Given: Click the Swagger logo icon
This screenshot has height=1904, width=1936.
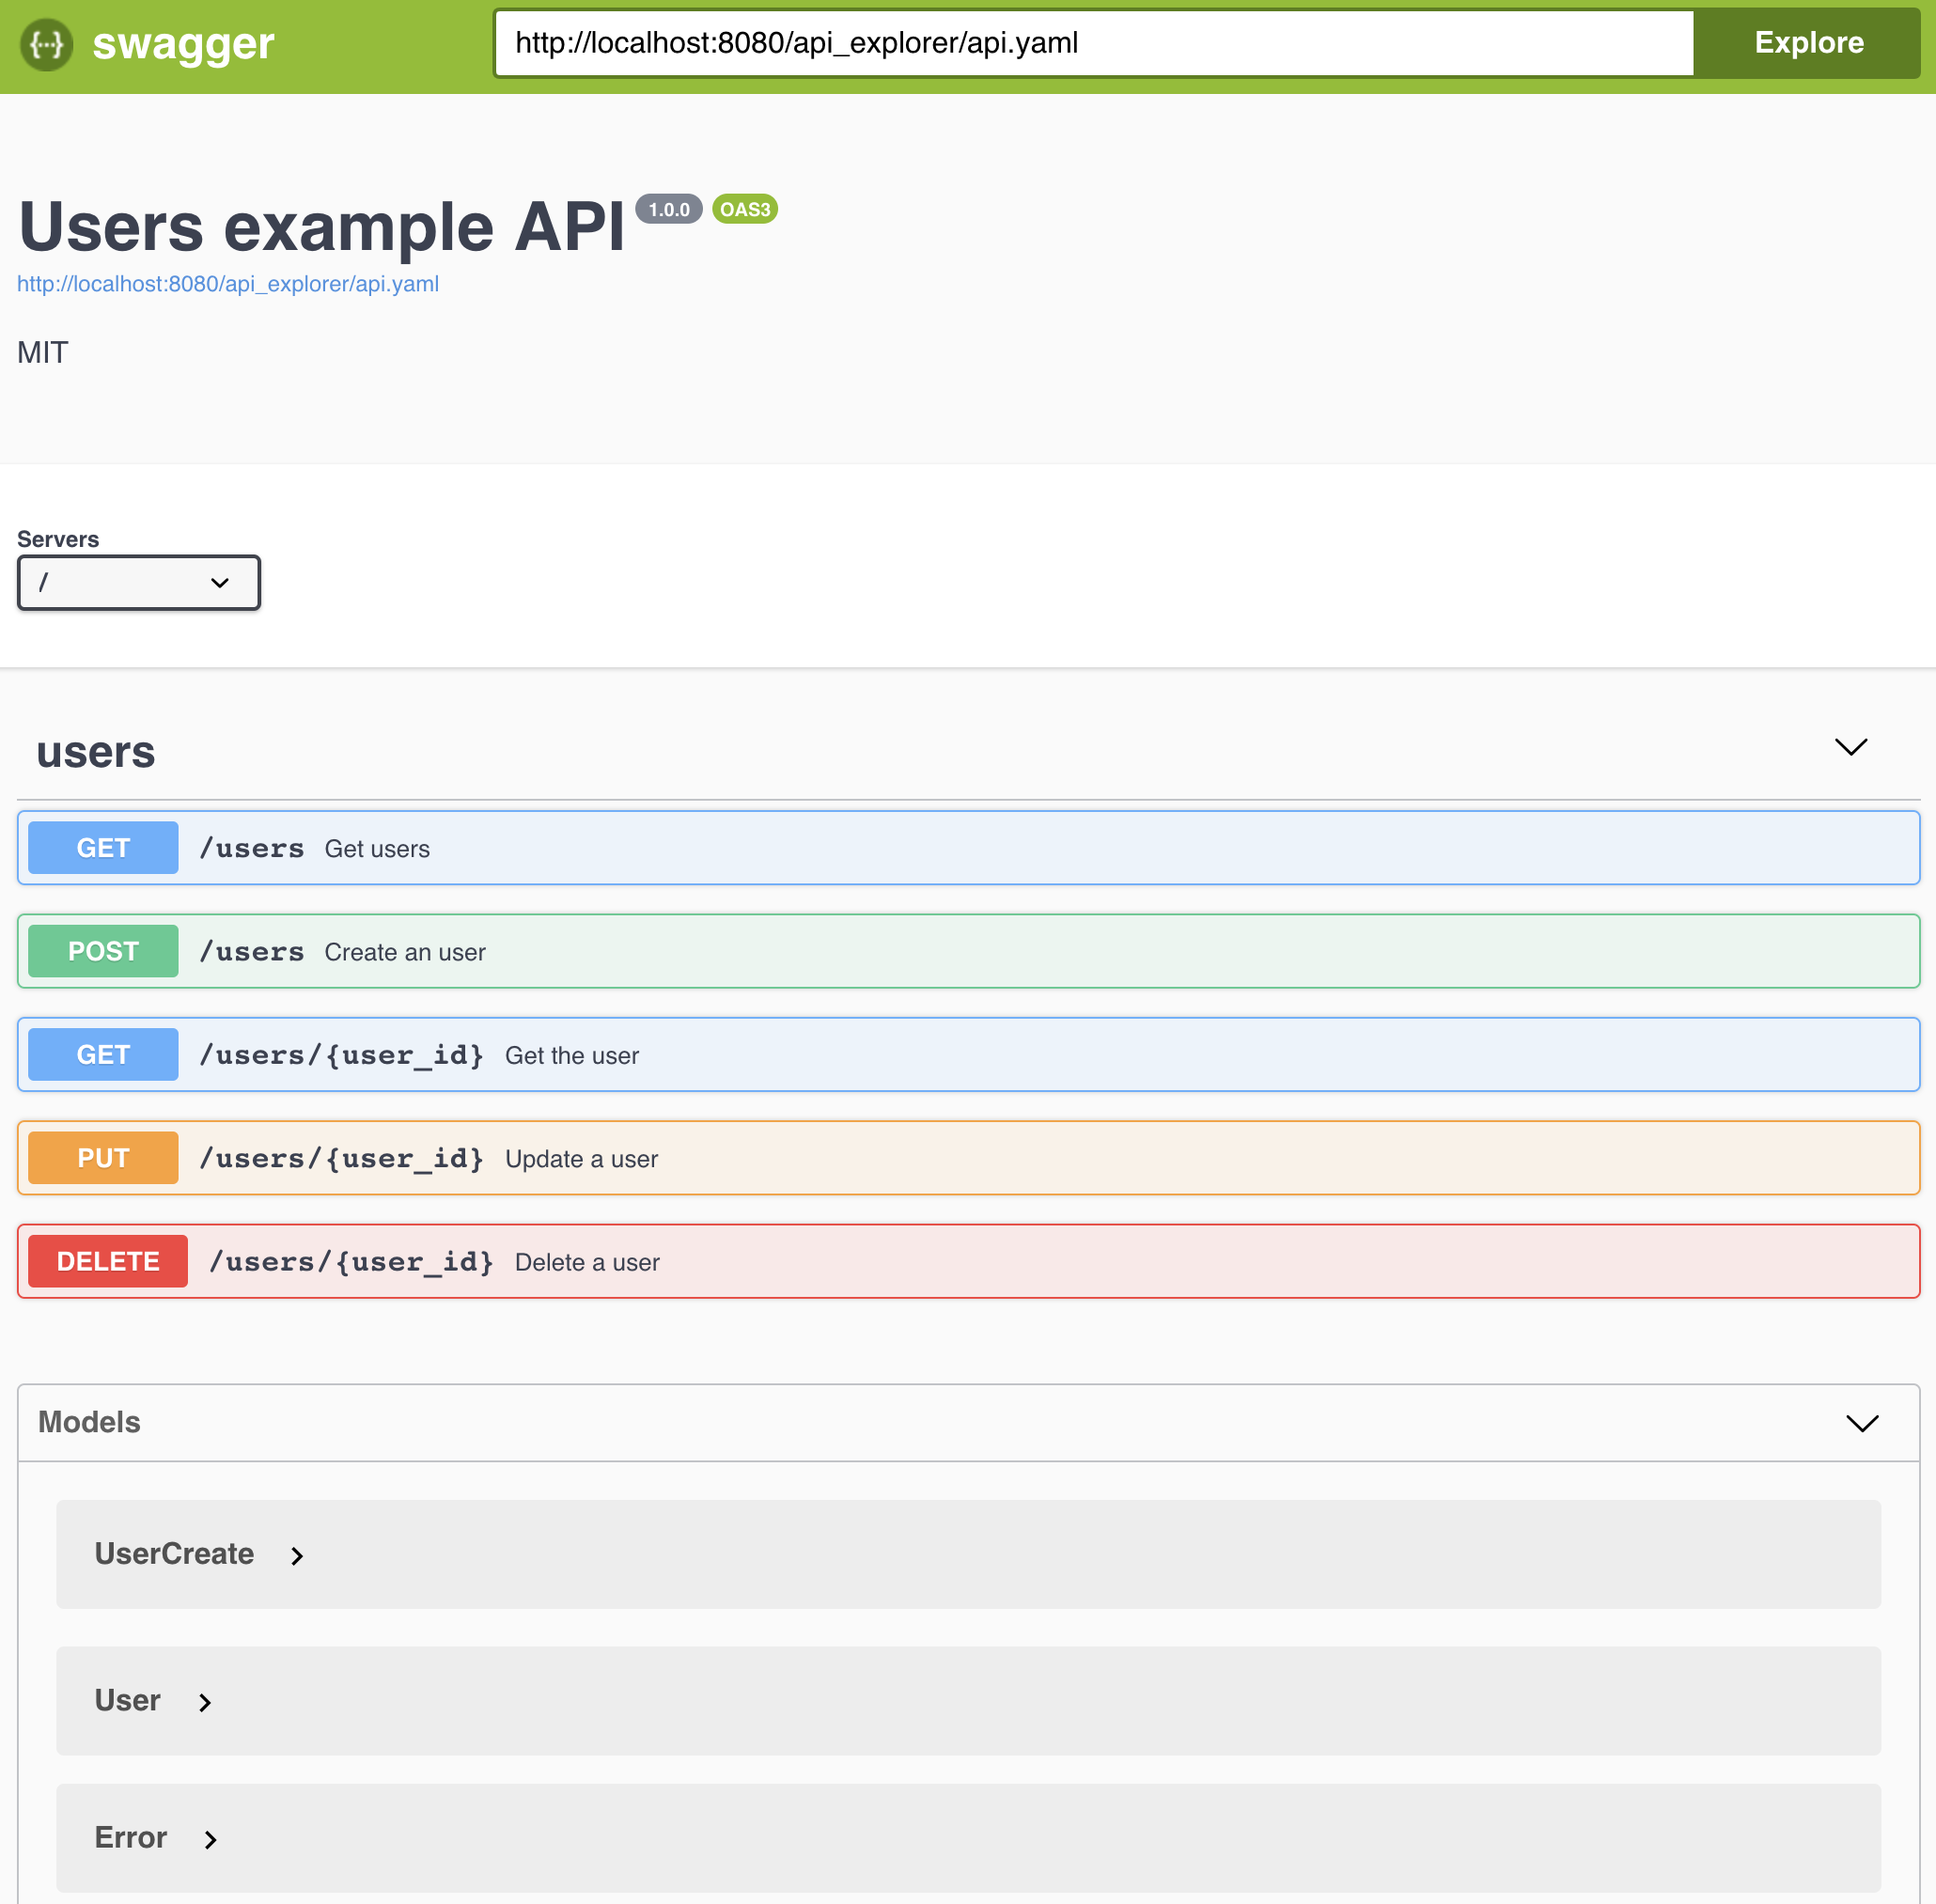Looking at the screenshot, I should [46, 44].
